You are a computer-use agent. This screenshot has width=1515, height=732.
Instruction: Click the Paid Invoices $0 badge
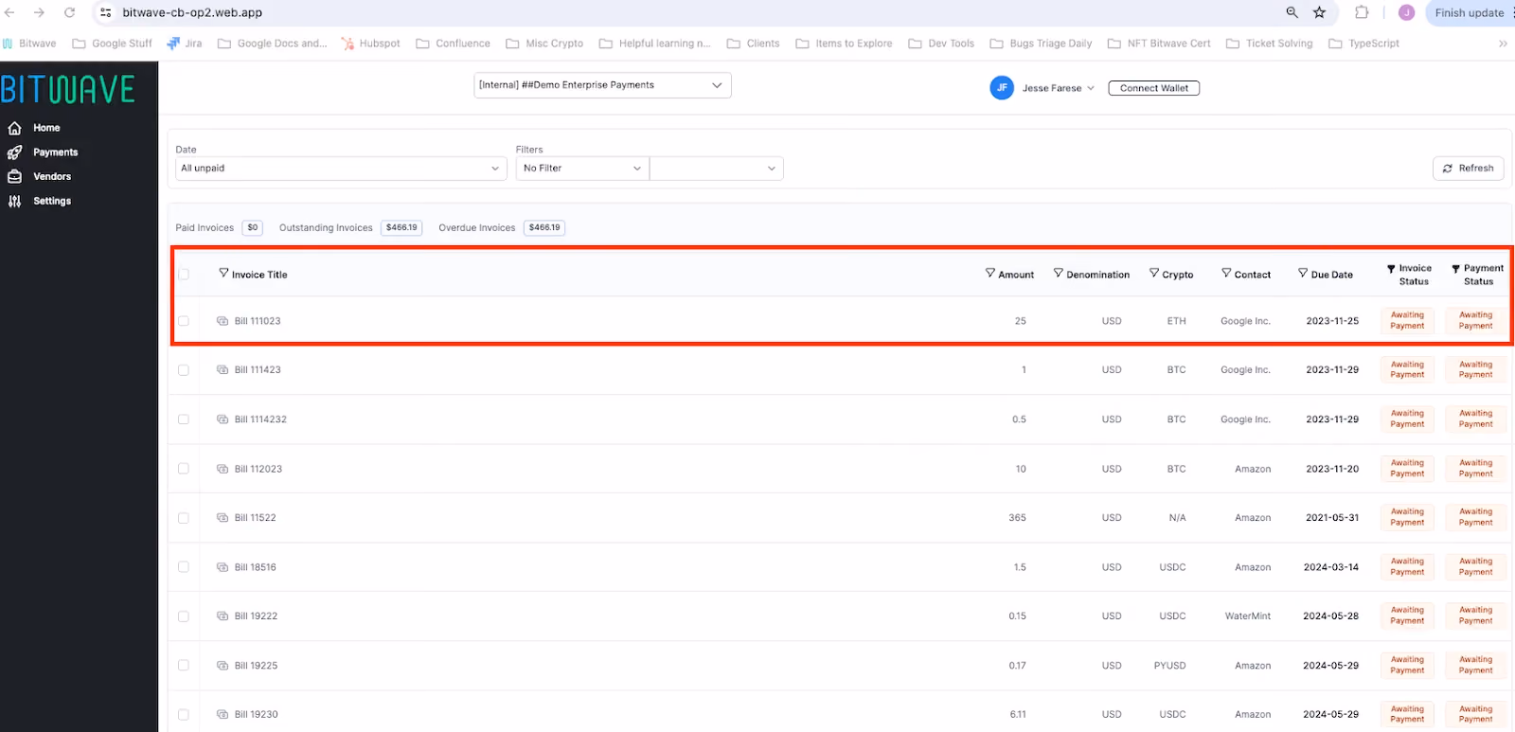coord(252,227)
